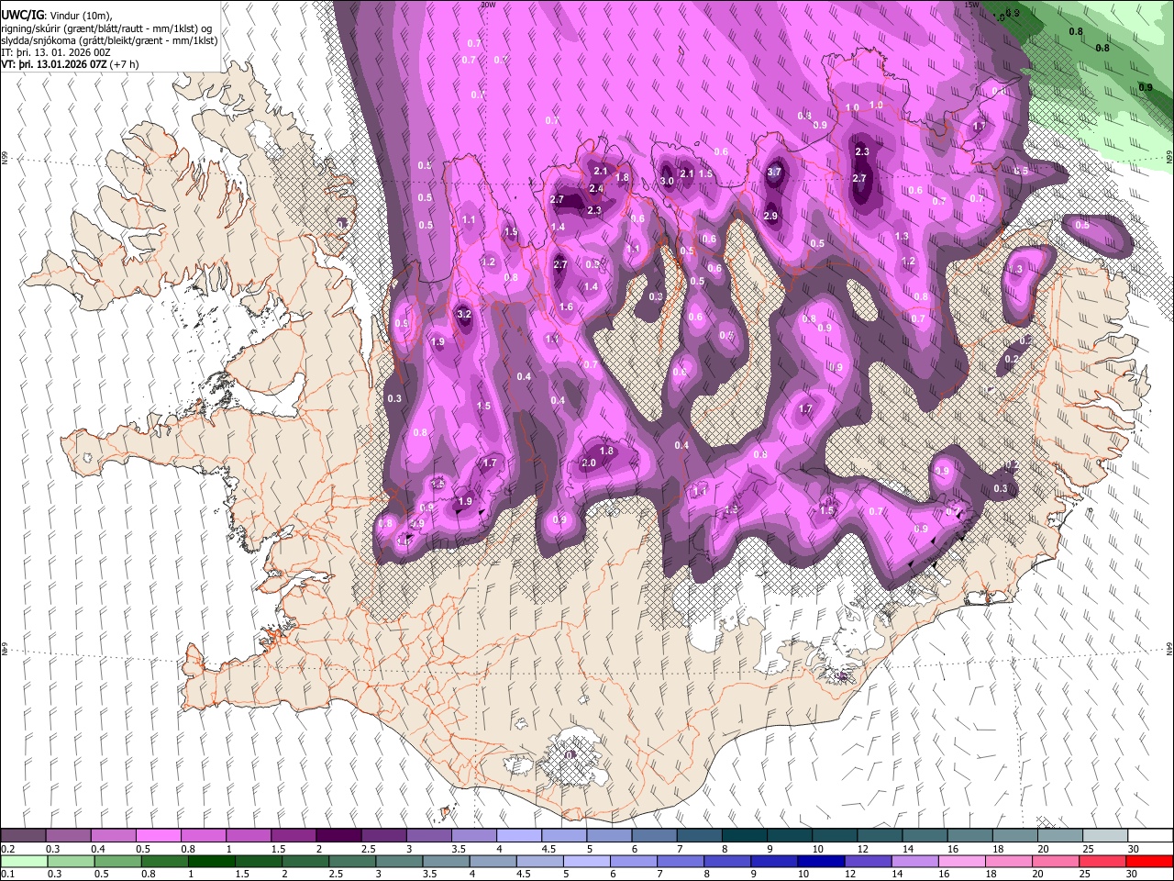The image size is (1174, 881).
Task: Click the 1.6 precipitation value on the map
Action: [x=566, y=307]
